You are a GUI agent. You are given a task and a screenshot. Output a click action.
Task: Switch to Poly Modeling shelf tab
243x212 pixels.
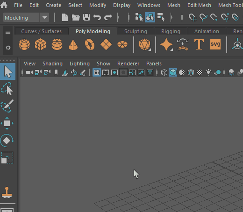pyautogui.click(x=93, y=31)
